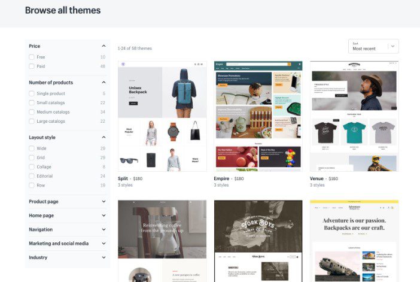Expand the Industry filter chevron
The width and height of the screenshot is (420, 282).
(x=104, y=257)
